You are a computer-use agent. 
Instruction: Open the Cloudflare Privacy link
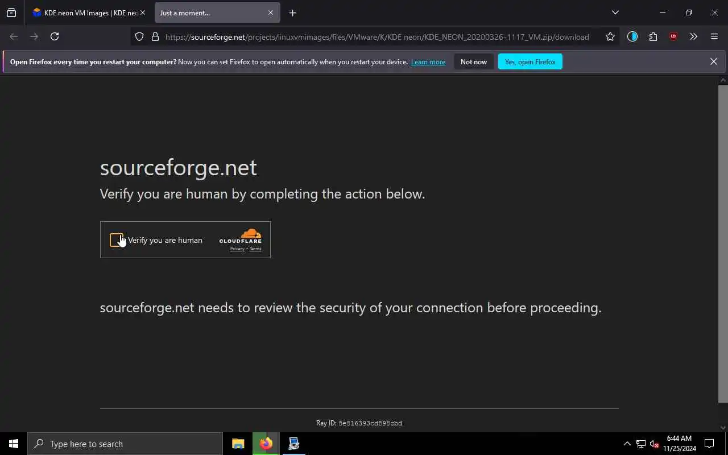click(x=237, y=249)
